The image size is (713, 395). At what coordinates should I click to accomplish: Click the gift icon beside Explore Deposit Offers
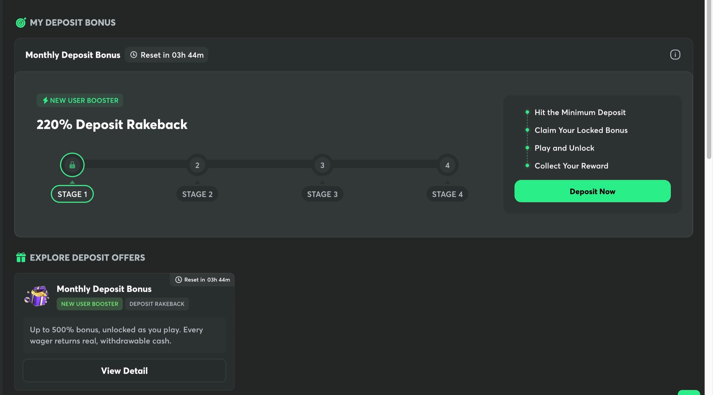[x=21, y=257]
